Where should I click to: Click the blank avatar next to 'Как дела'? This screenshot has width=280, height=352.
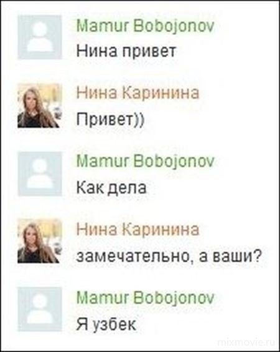[40, 174]
